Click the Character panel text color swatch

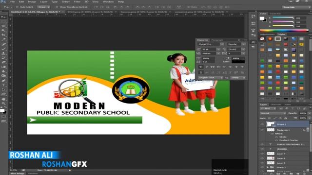(238, 62)
